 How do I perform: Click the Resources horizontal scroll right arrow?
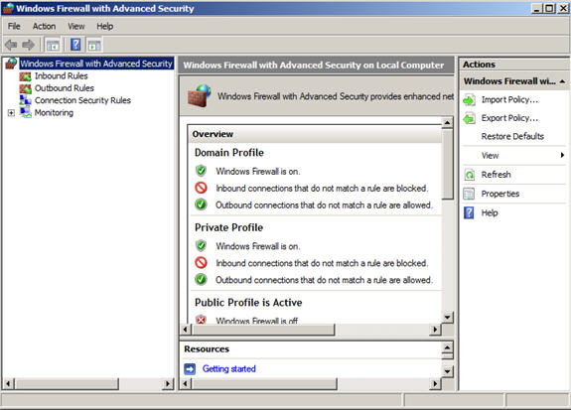435,383
